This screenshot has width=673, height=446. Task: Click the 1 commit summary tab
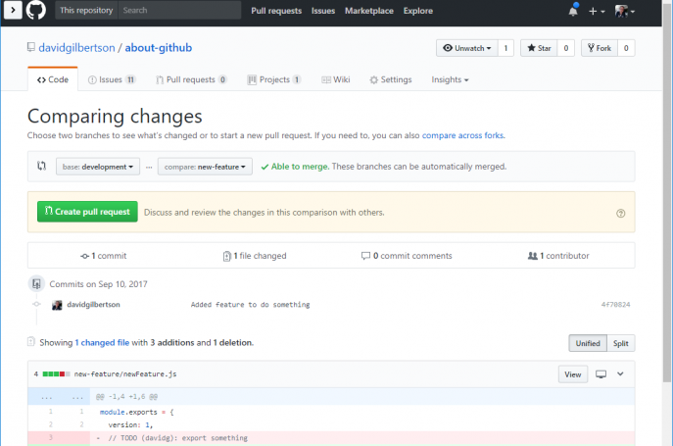(104, 256)
